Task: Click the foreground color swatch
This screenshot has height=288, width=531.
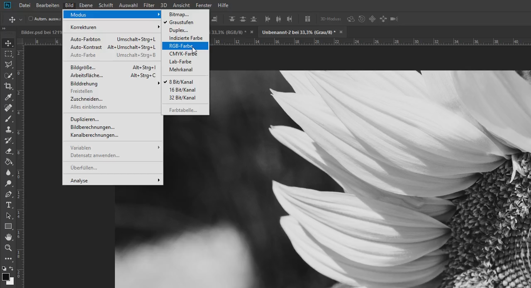Action: (6, 277)
